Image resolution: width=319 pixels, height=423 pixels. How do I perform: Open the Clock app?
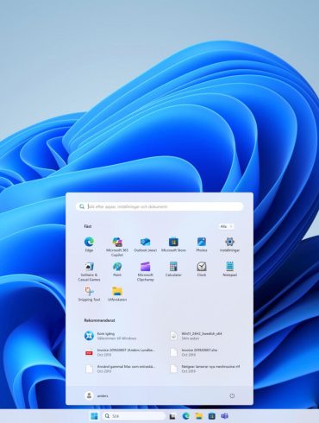coord(202,269)
